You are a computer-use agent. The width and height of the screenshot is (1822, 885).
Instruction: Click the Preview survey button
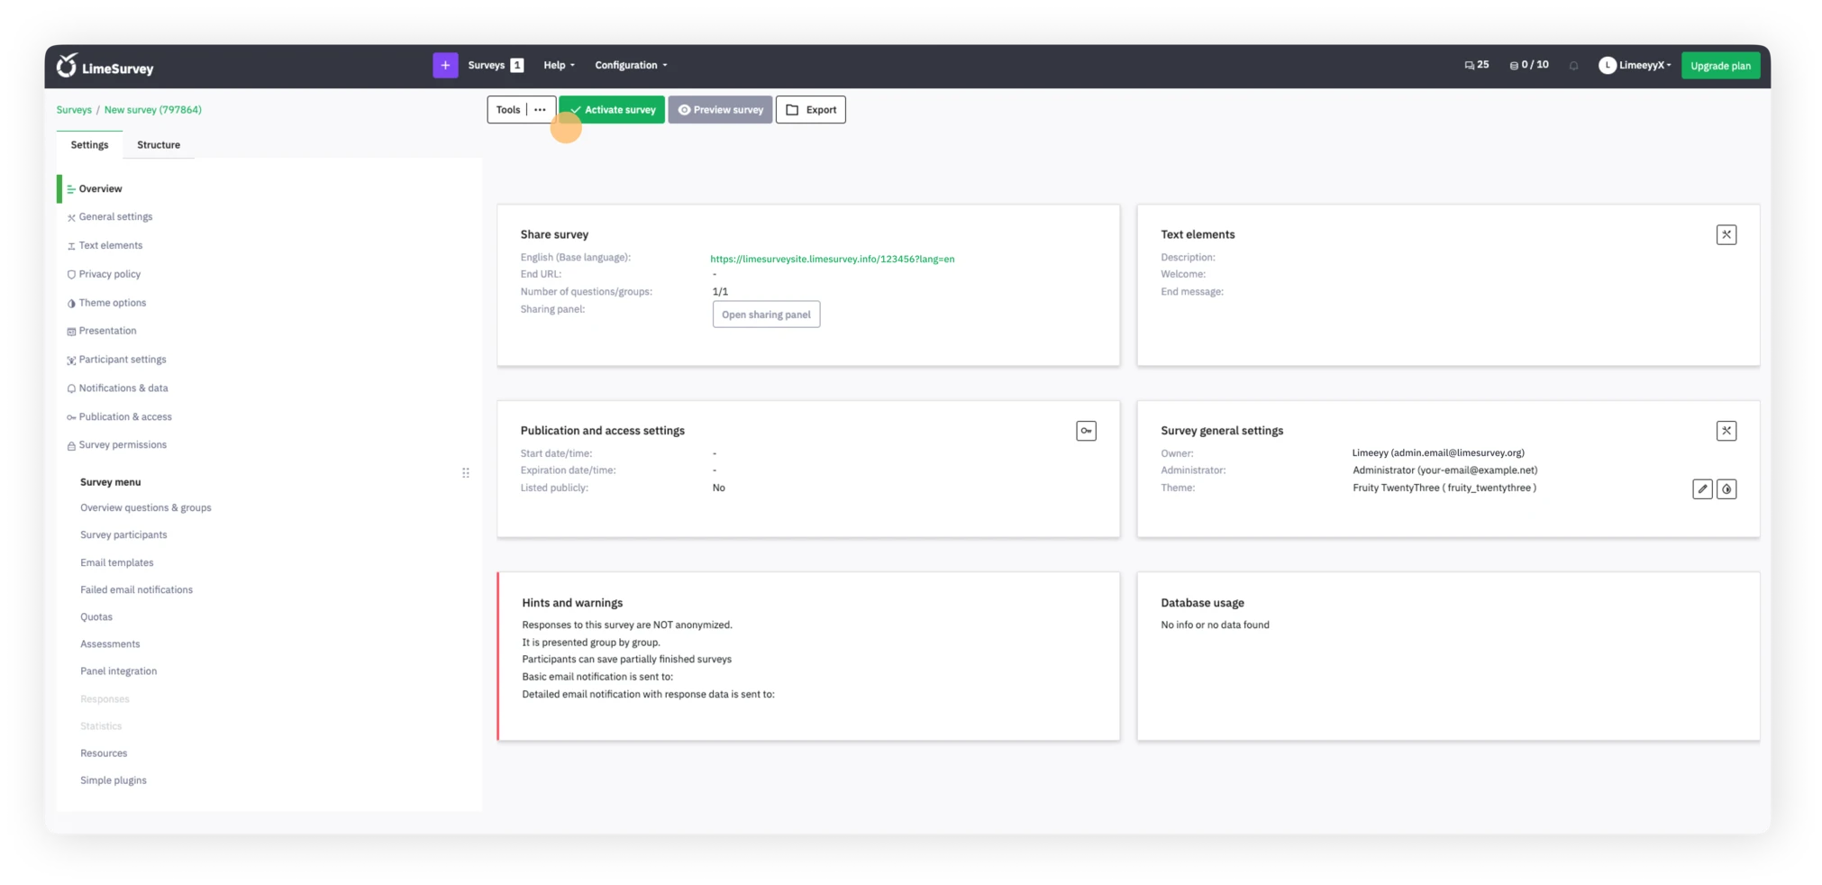(x=720, y=110)
